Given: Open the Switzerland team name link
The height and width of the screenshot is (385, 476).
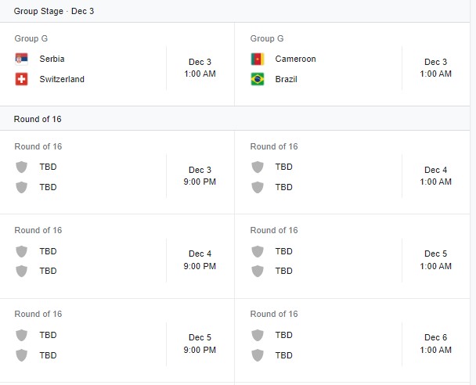Looking at the screenshot, I should 62,79.
